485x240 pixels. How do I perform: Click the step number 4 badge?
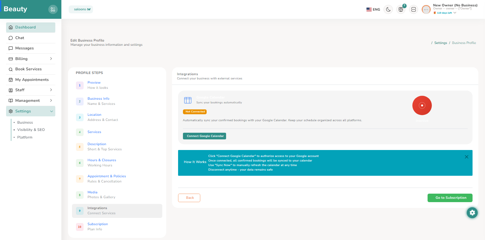(x=80, y=132)
